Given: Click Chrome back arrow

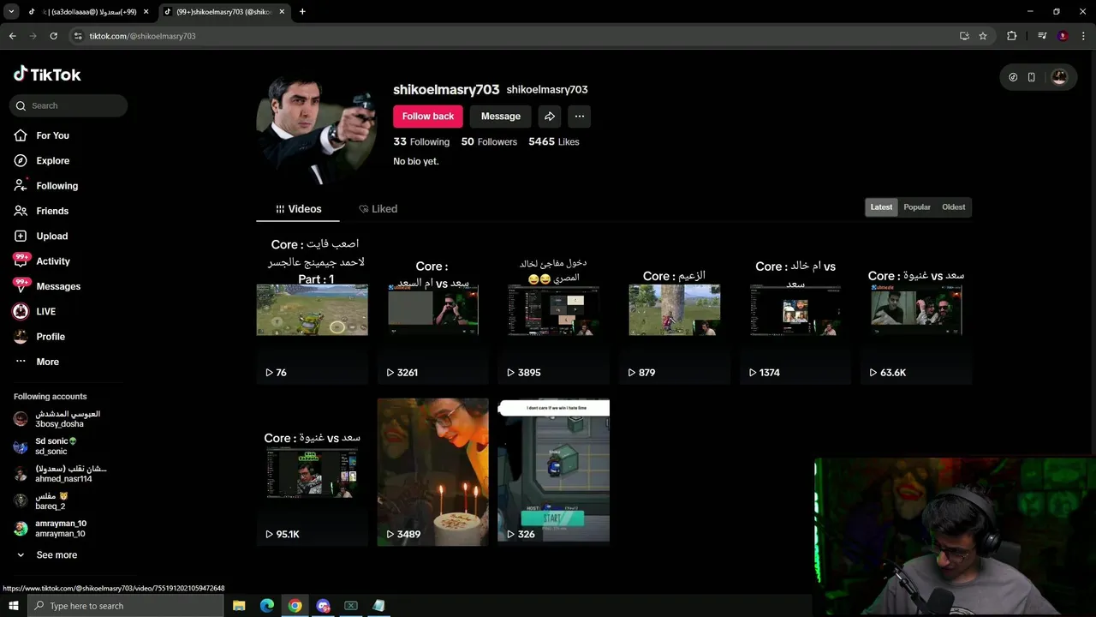Looking at the screenshot, I should [x=13, y=36].
